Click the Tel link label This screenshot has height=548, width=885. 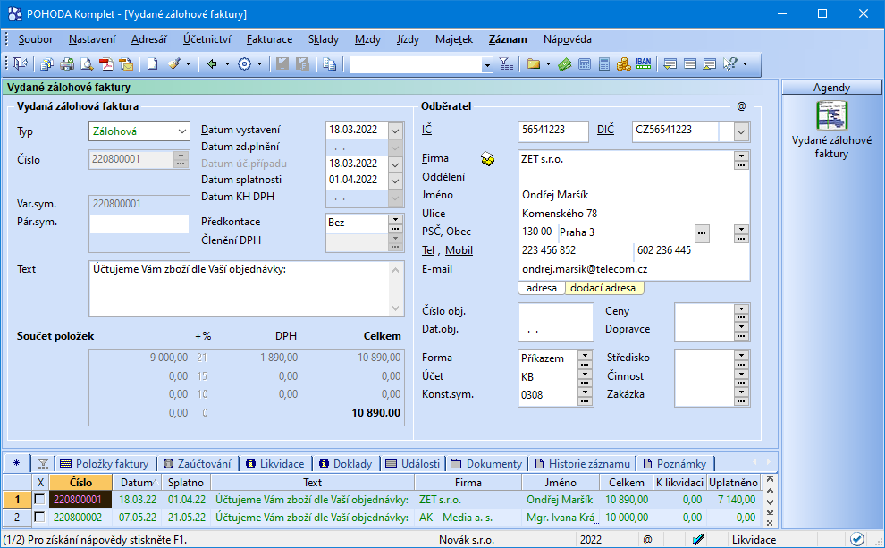tap(428, 250)
